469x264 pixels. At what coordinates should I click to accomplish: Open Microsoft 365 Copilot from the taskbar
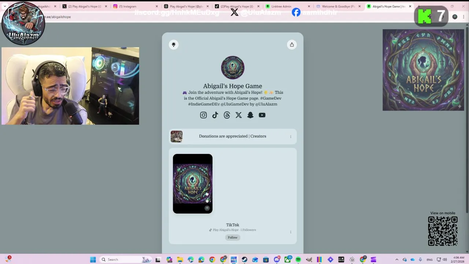pos(169,260)
